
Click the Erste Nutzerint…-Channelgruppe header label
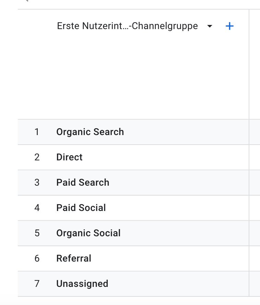[x=128, y=26]
